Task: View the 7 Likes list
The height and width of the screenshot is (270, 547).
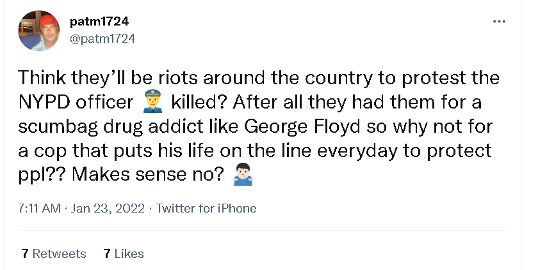Action: [123, 253]
